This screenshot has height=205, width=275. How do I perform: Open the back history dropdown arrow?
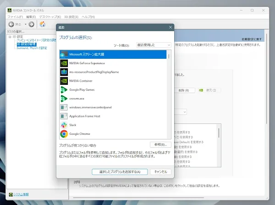tap(25, 24)
